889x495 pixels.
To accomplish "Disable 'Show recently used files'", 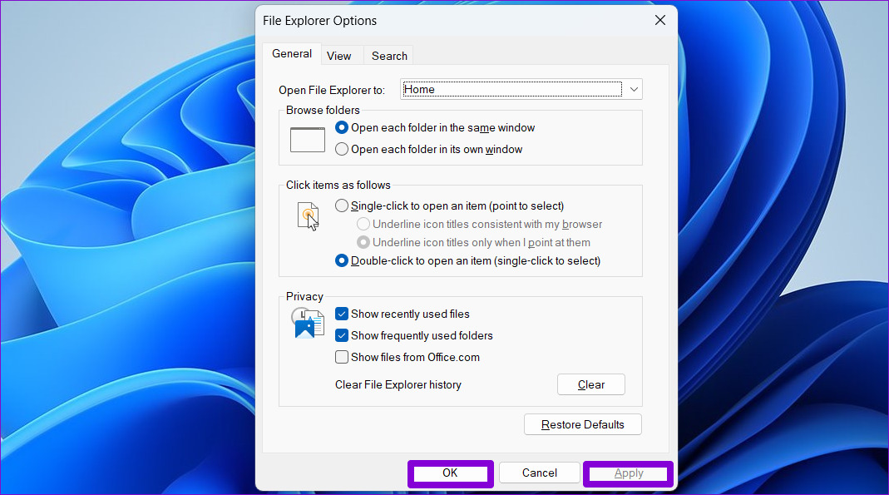I will 341,314.
